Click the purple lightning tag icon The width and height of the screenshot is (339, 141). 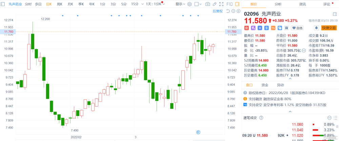pyautogui.click(x=253, y=28)
